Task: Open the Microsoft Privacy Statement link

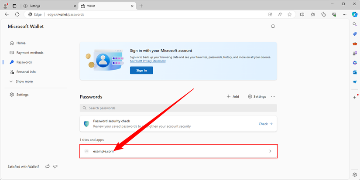Action: [147, 61]
